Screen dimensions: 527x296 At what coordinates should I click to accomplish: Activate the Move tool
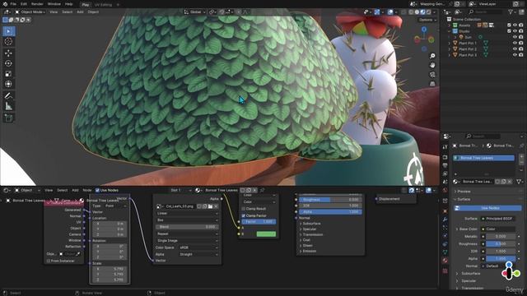point(8,53)
